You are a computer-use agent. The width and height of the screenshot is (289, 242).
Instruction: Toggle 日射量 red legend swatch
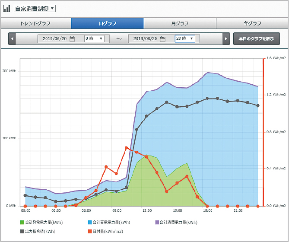[90, 231]
